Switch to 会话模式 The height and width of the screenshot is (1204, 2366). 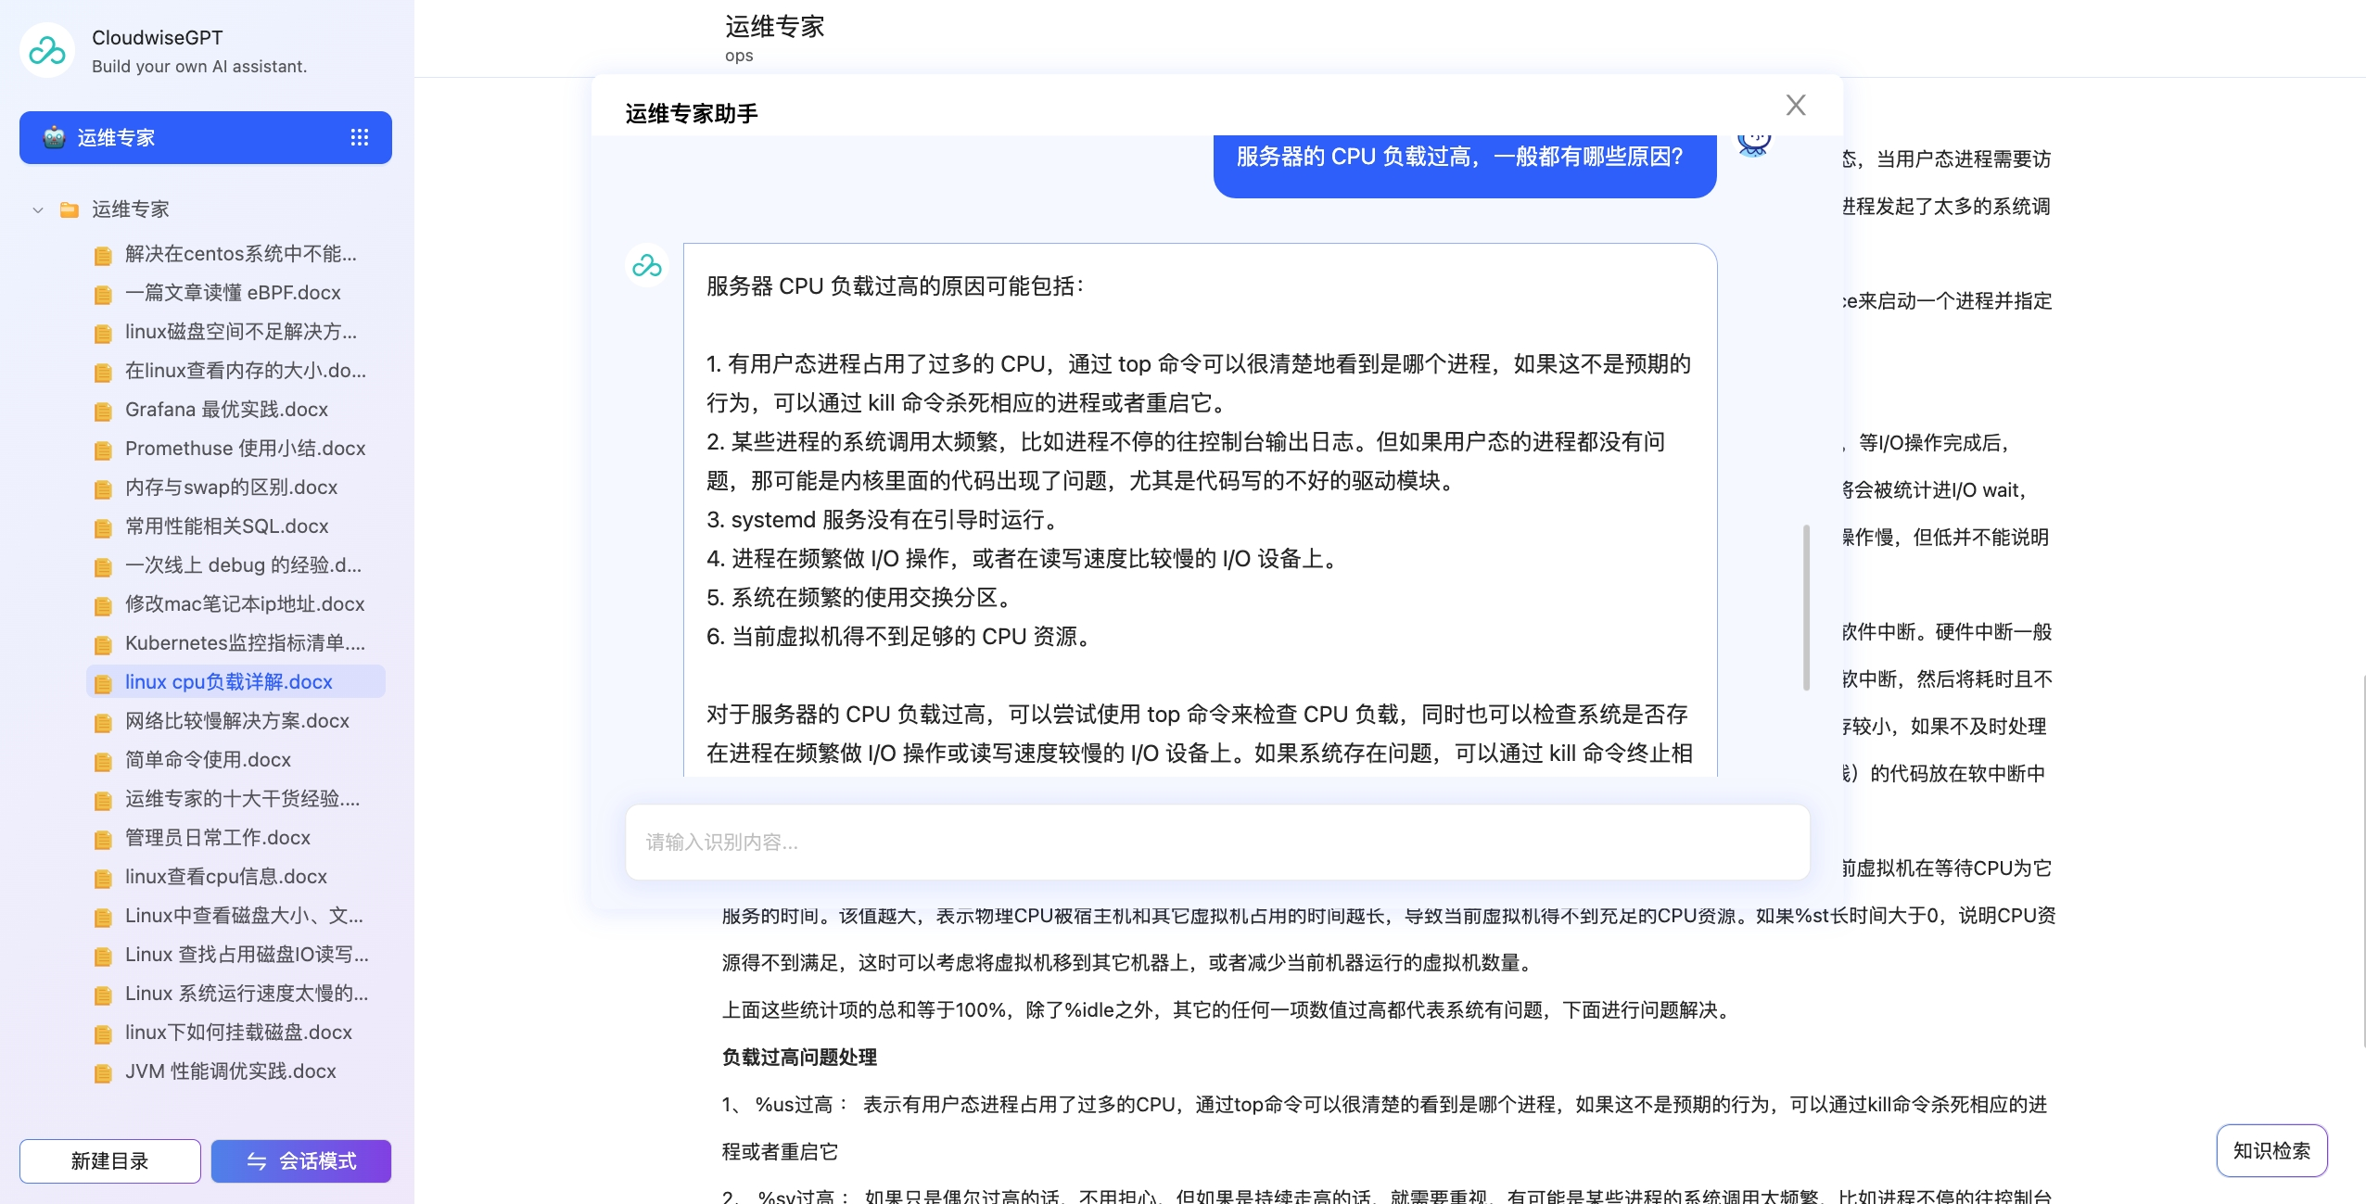coord(301,1161)
